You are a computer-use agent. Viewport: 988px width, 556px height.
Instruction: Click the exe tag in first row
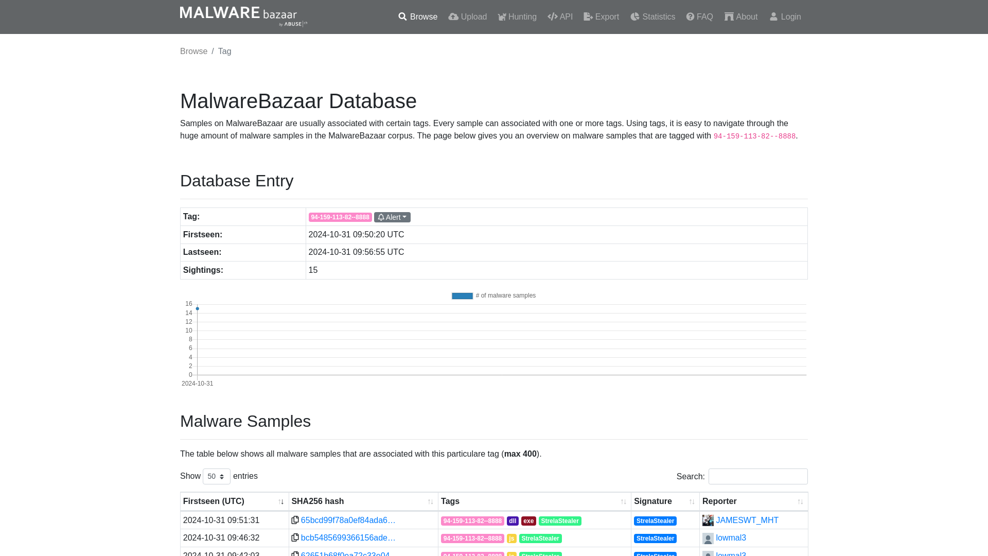528,521
